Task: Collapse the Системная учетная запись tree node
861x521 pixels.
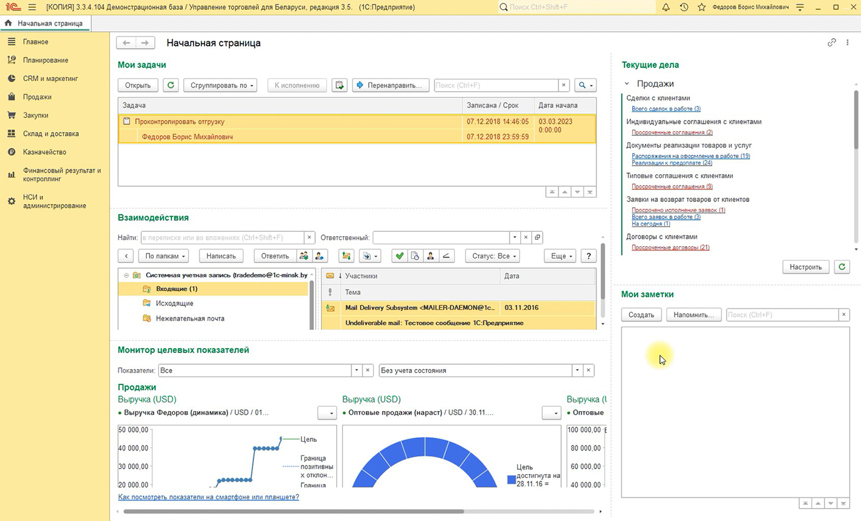Action: pyautogui.click(x=126, y=275)
